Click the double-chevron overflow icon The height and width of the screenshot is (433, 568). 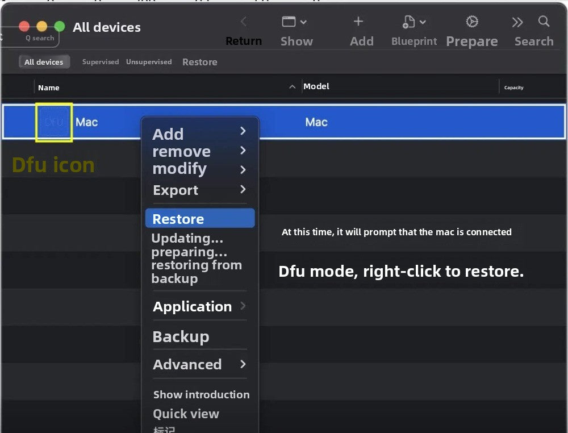(x=517, y=22)
